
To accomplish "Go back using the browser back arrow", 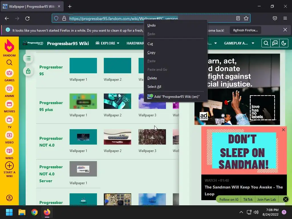I will click(x=7, y=19).
